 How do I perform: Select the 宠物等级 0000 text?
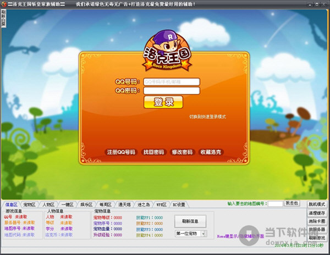pos(108,218)
